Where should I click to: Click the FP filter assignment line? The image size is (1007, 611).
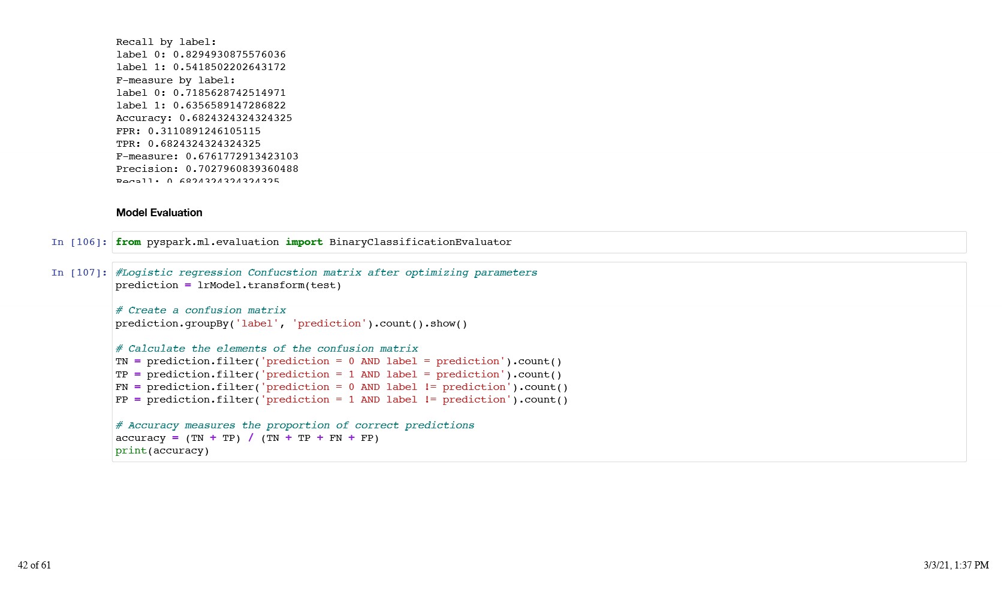tap(341, 400)
